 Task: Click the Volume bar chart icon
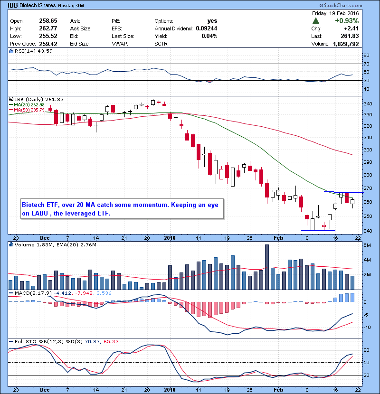coord(11,244)
